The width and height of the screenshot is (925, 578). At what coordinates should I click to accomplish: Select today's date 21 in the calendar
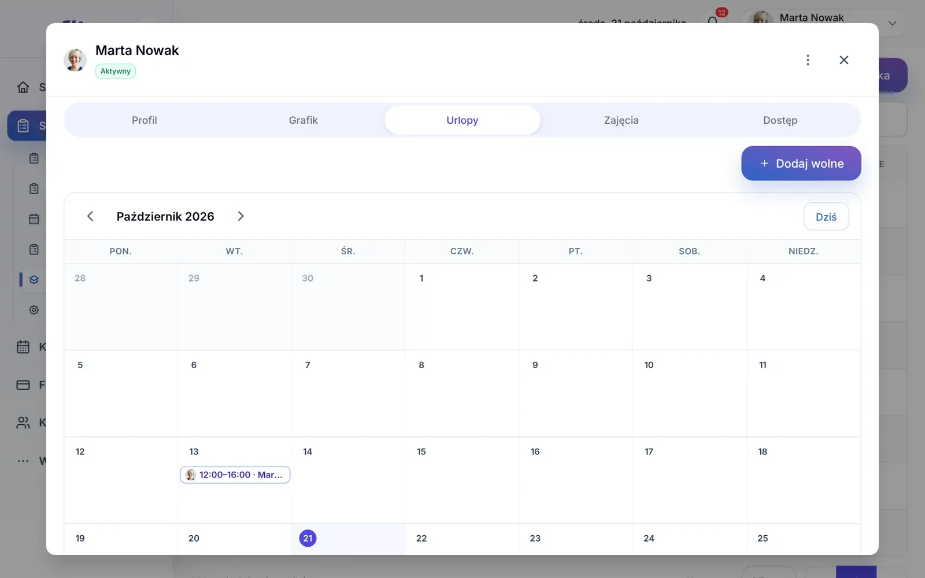pyautogui.click(x=308, y=538)
